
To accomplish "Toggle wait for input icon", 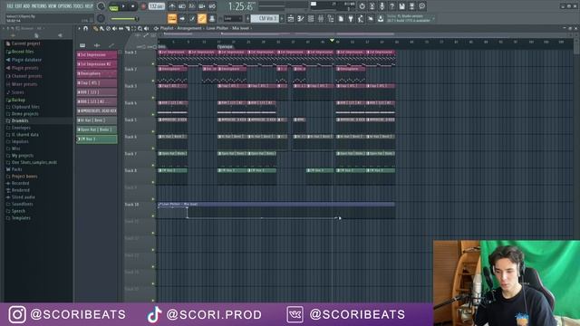I will (182, 6).
